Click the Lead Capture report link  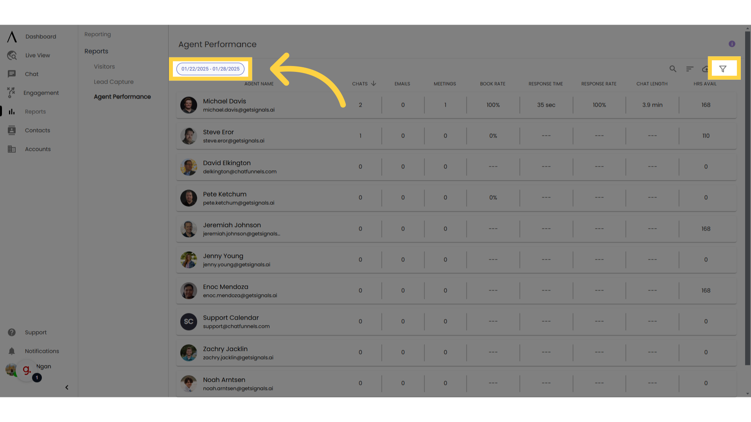[113, 81]
